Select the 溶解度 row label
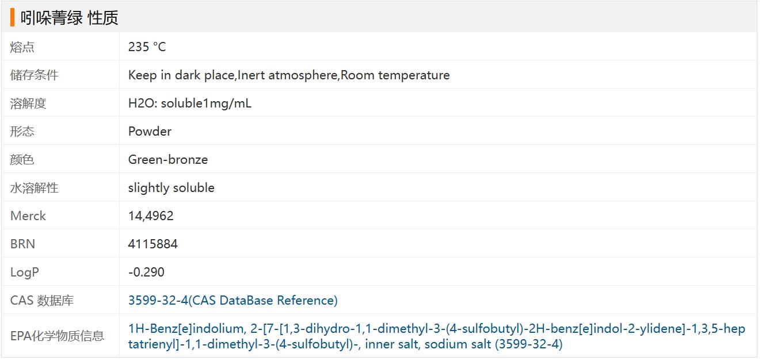Viewport: 762px width, 361px height. point(28,103)
